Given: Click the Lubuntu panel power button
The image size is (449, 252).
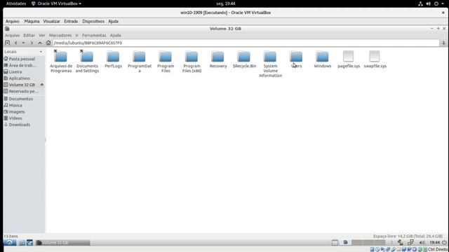Looking at the screenshot, I should coord(444,243).
